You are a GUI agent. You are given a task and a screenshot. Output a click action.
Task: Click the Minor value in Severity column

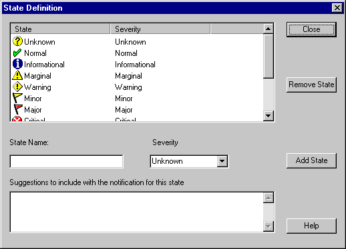click(x=124, y=99)
